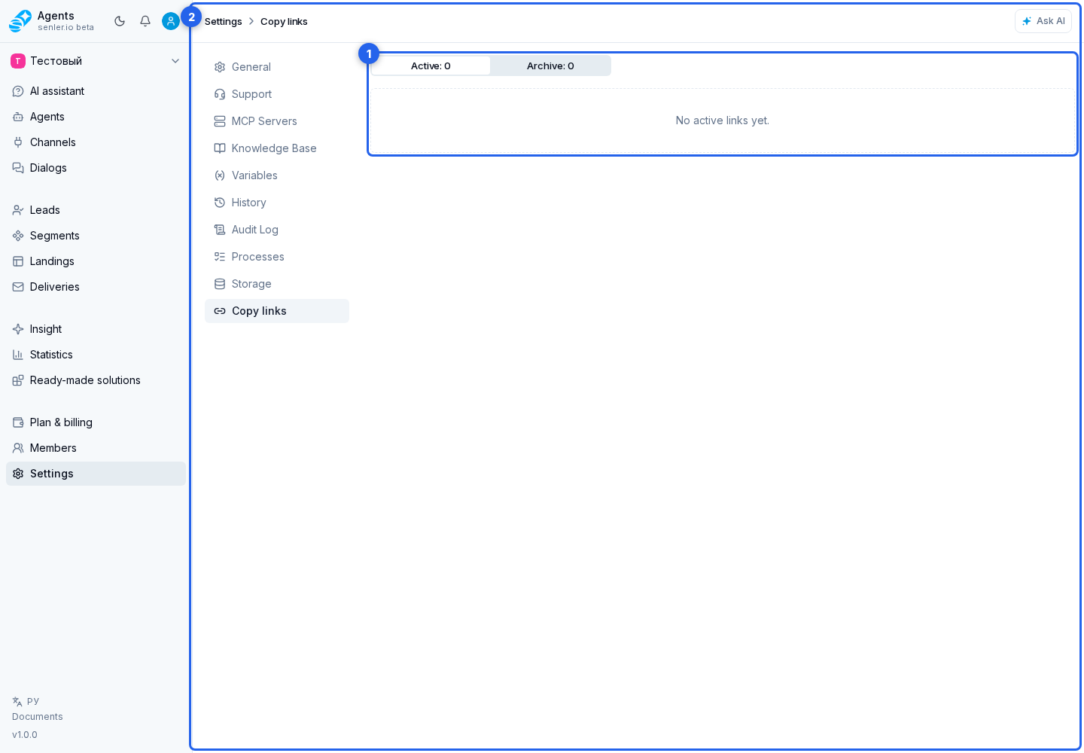Click the MCP Servers icon
This screenshot has width=1084, height=753.
[220, 121]
